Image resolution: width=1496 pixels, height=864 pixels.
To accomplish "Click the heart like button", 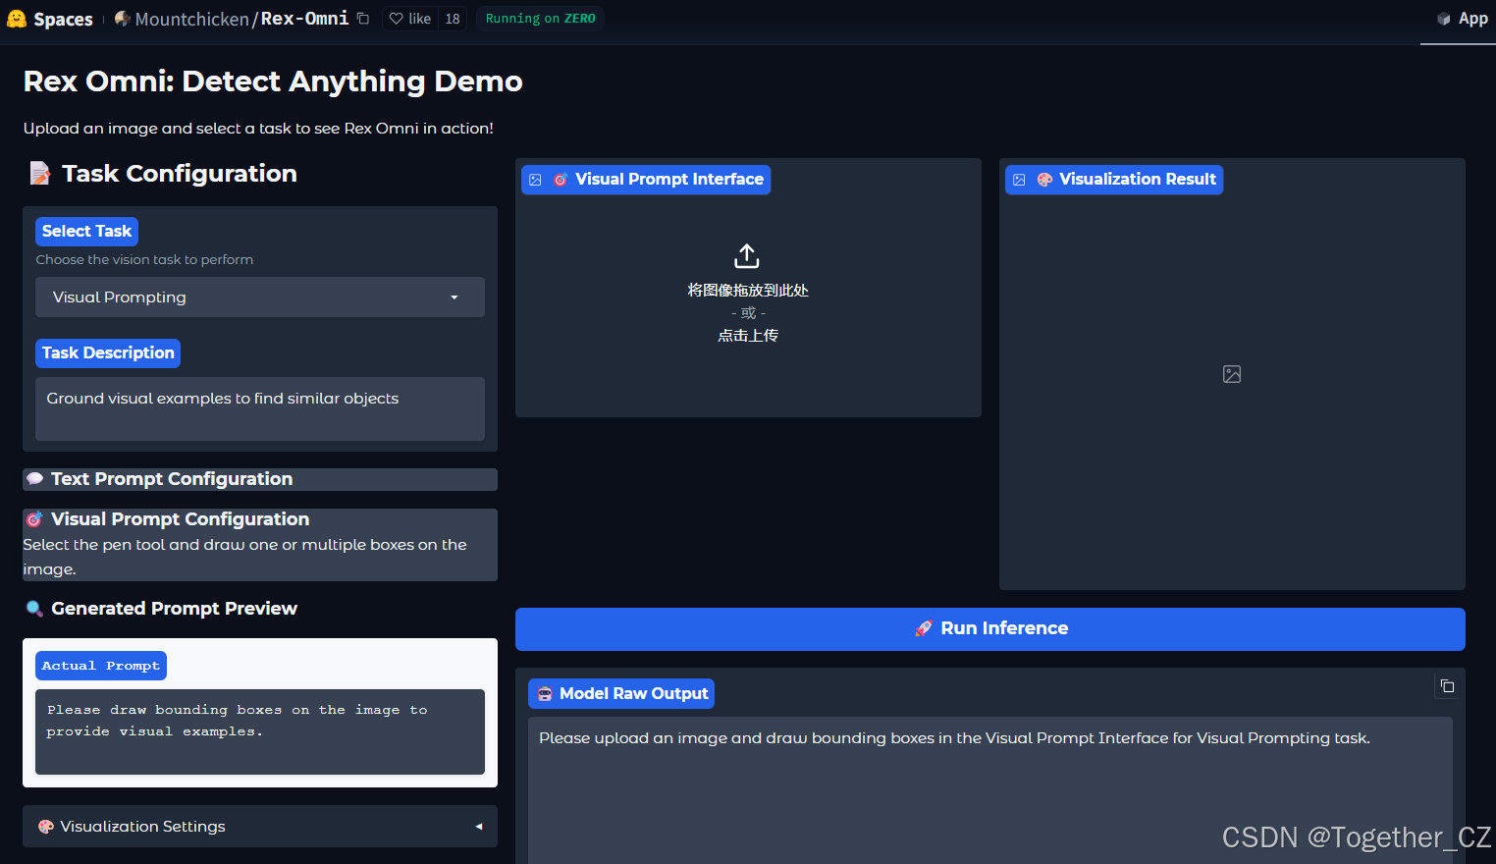I will click(x=409, y=19).
